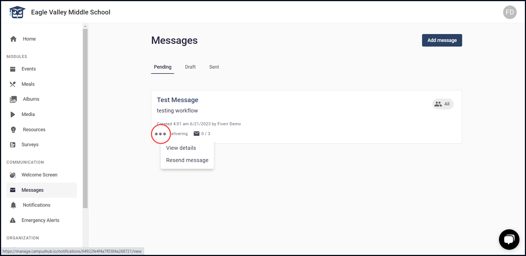Open the Test Message title link
This screenshot has height=256, width=526.
(178, 100)
